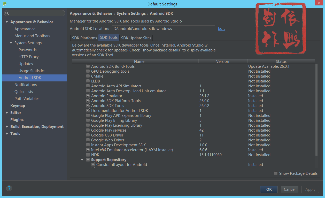Click 'Update Available: 26.0.1' status text
Image resolution: width=325 pixels, height=198 pixels.
click(x=269, y=66)
